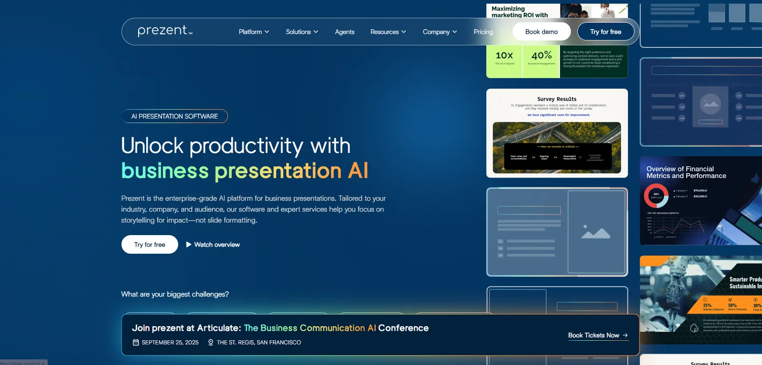The width and height of the screenshot is (762, 365).
Task: Open the Resources dropdown menu
Action: tap(388, 32)
